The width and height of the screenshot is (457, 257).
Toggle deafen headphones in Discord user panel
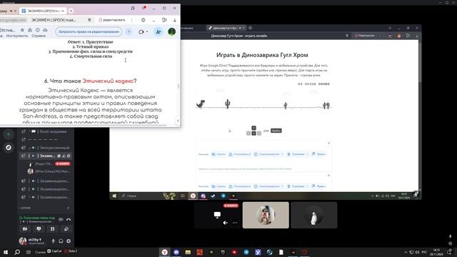tap(61, 241)
